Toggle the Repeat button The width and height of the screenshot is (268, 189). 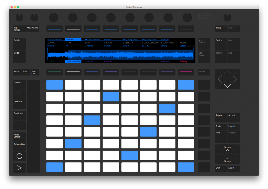[221, 118]
